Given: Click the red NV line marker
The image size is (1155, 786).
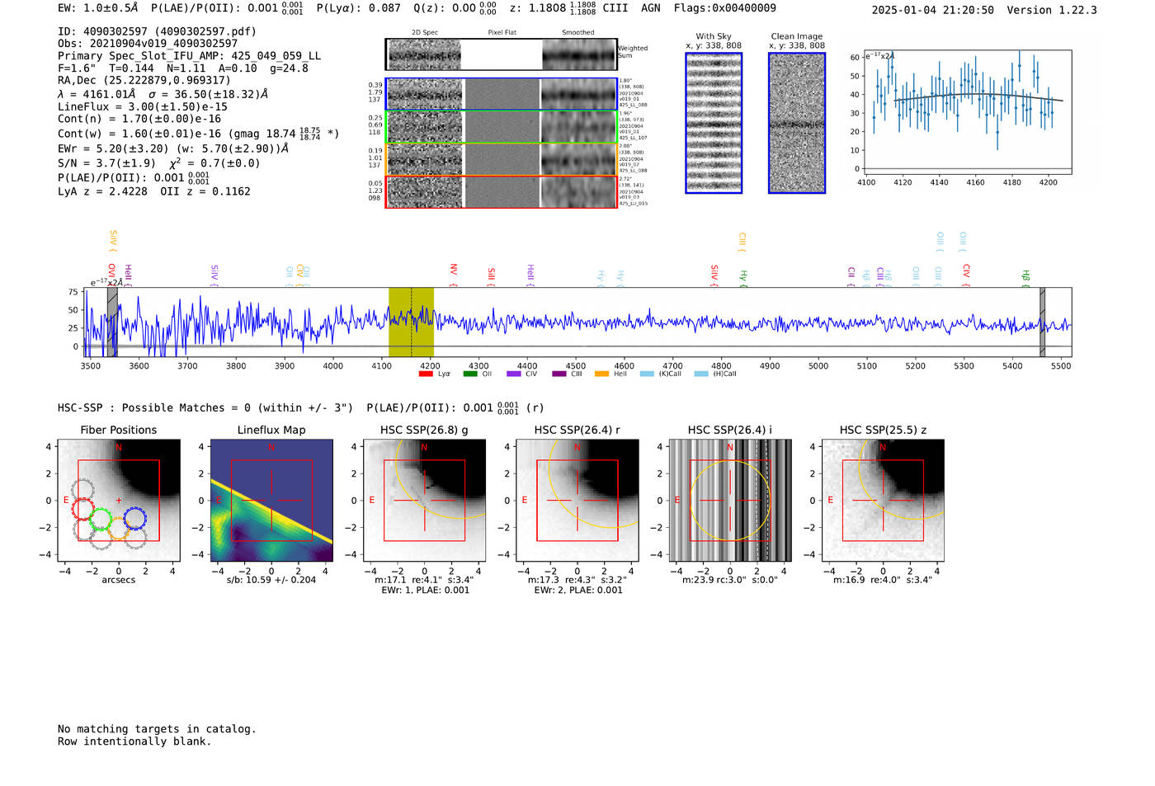Looking at the screenshot, I should point(453,275).
